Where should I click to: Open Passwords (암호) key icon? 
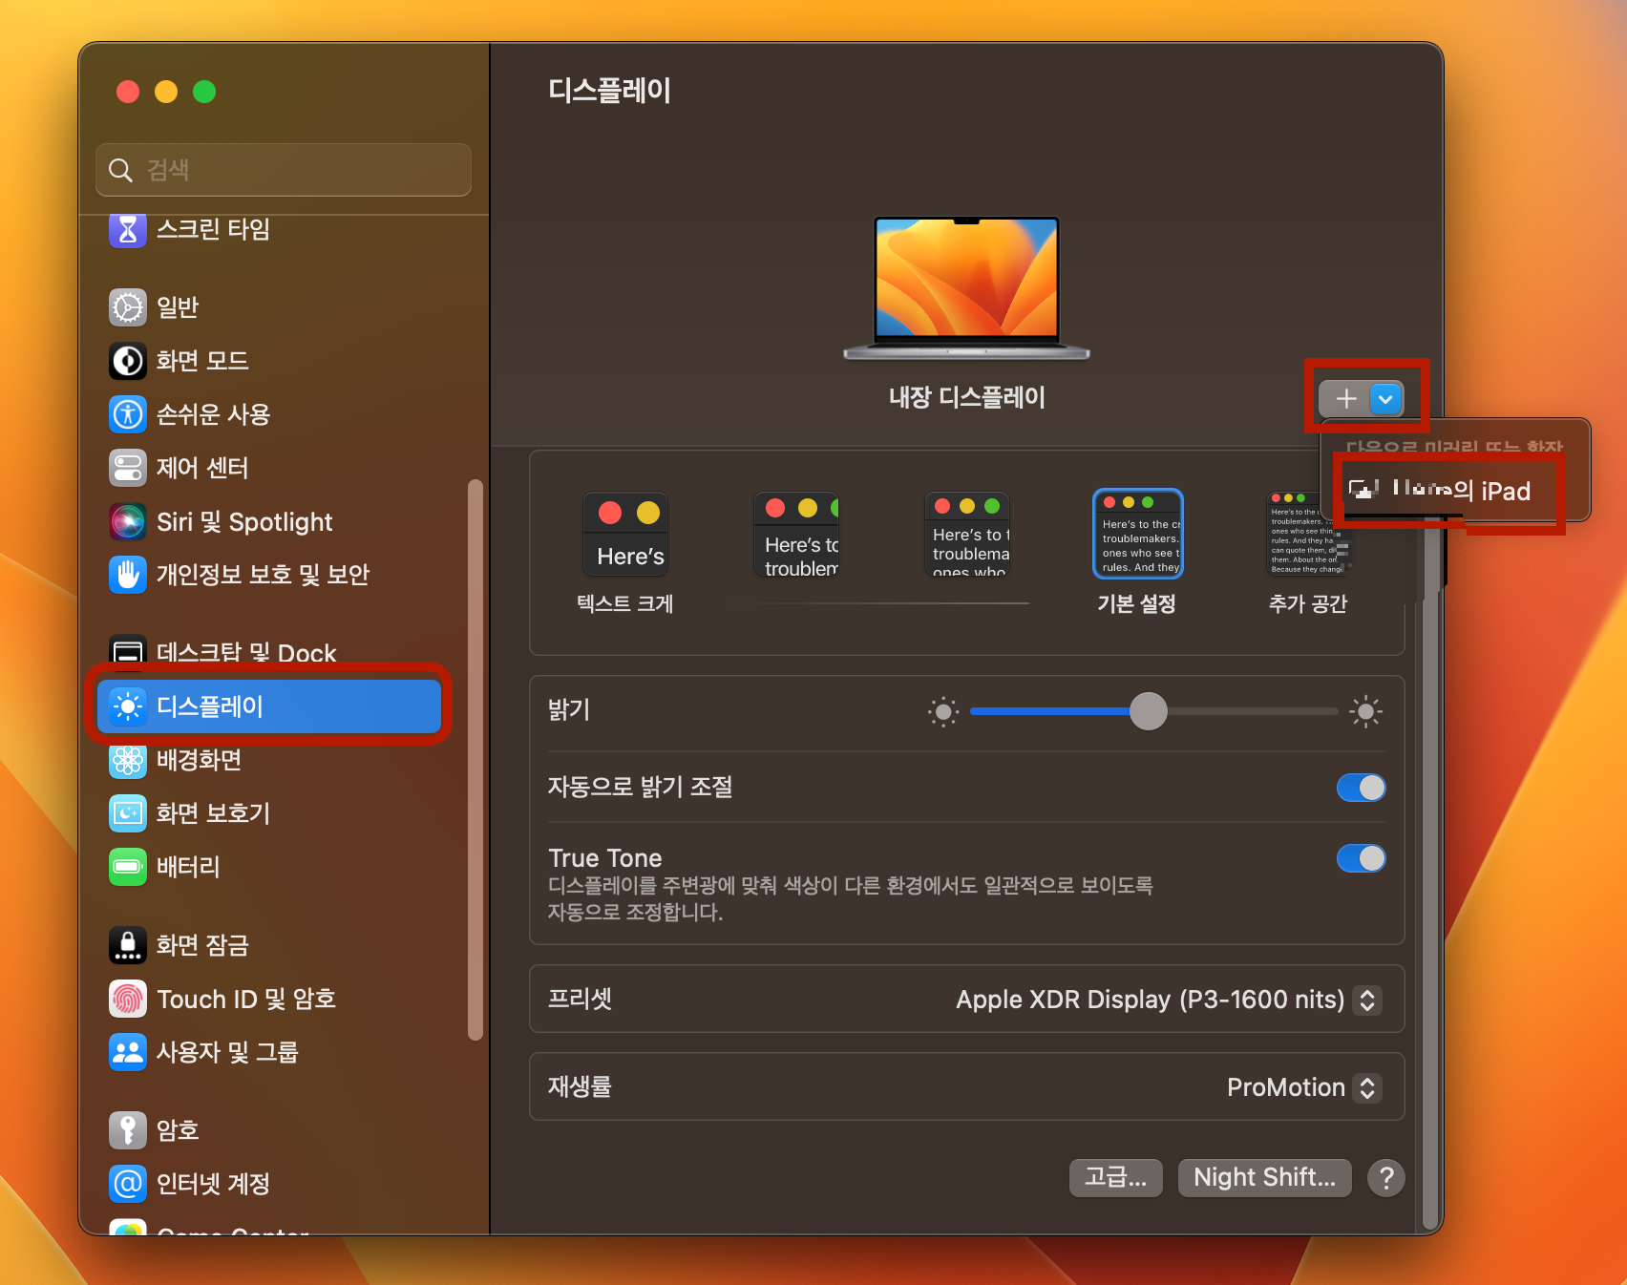click(128, 1130)
